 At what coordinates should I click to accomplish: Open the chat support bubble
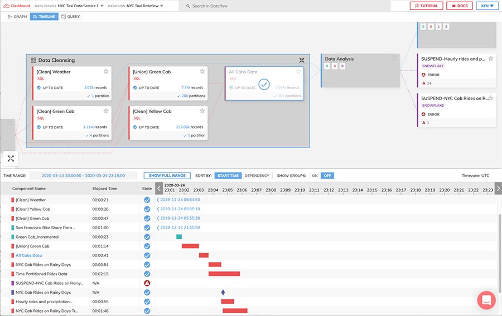pos(486,300)
